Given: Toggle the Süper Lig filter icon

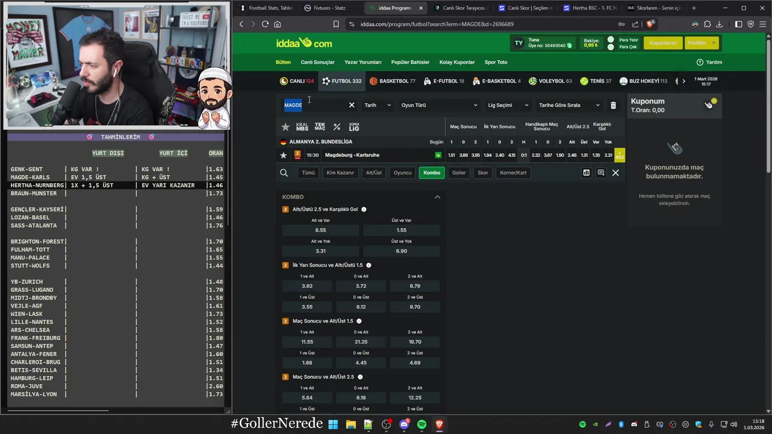Looking at the screenshot, I should pyautogui.click(x=354, y=127).
